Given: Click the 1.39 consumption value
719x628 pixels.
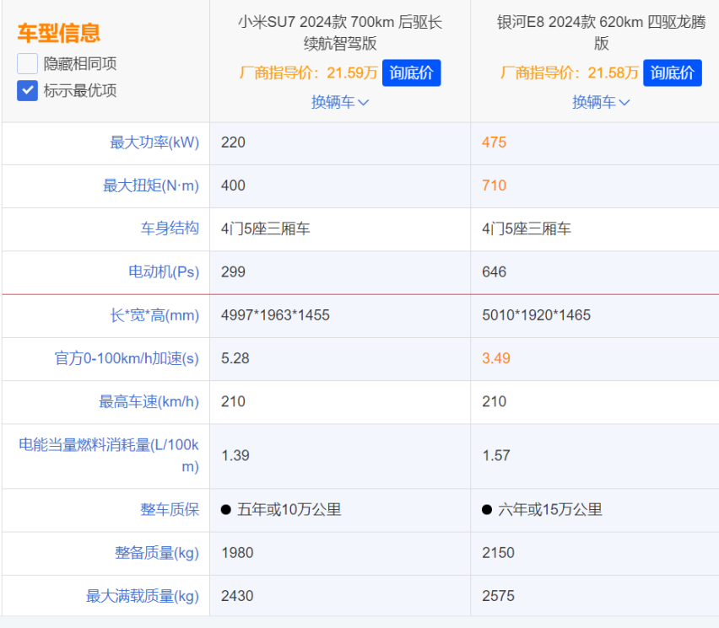Looking at the screenshot, I should pos(235,456).
